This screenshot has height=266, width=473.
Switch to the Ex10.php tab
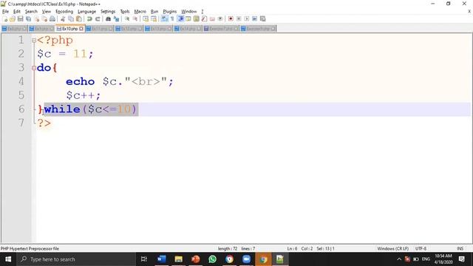click(69, 29)
